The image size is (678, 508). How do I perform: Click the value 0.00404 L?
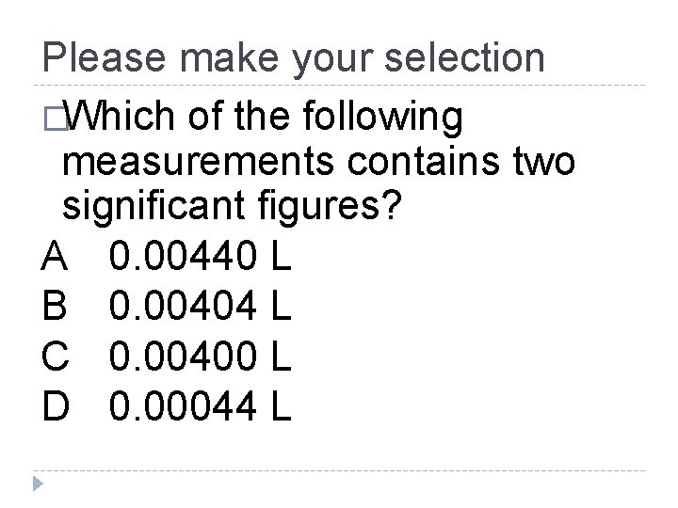201,307
